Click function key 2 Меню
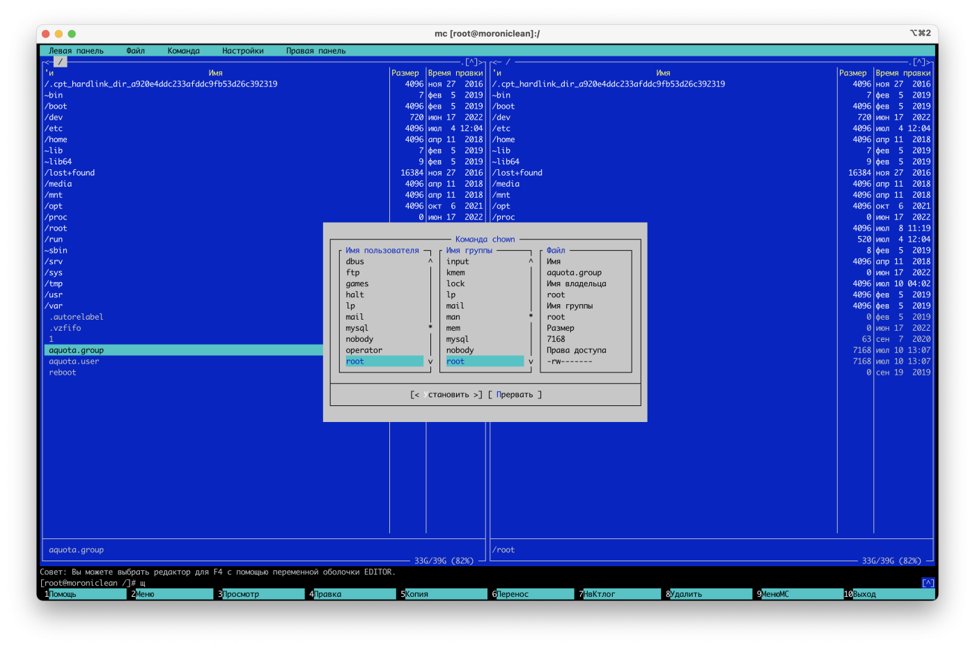This screenshot has width=975, height=649. pos(173,594)
